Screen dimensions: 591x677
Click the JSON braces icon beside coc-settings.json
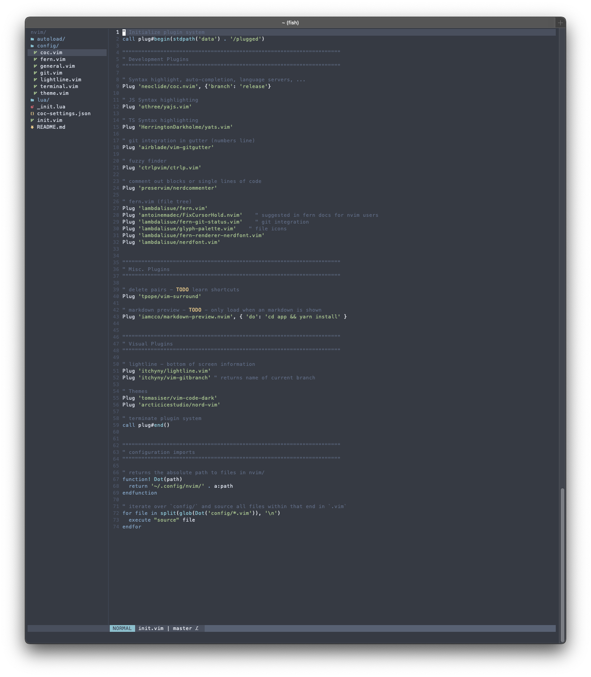32,113
